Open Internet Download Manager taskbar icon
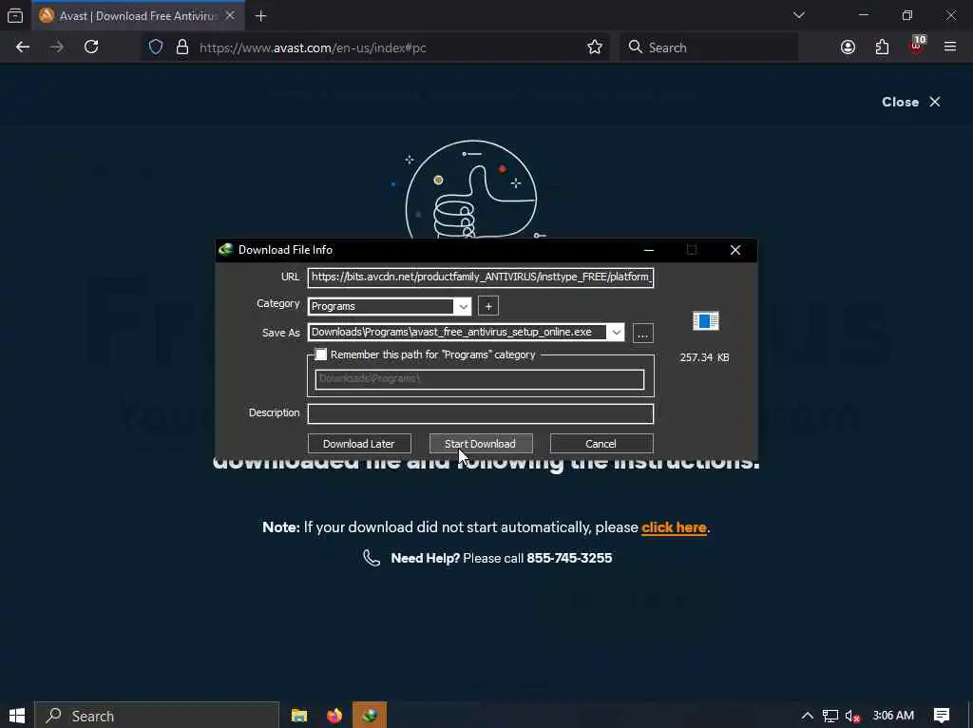This screenshot has height=728, width=973. point(370,716)
